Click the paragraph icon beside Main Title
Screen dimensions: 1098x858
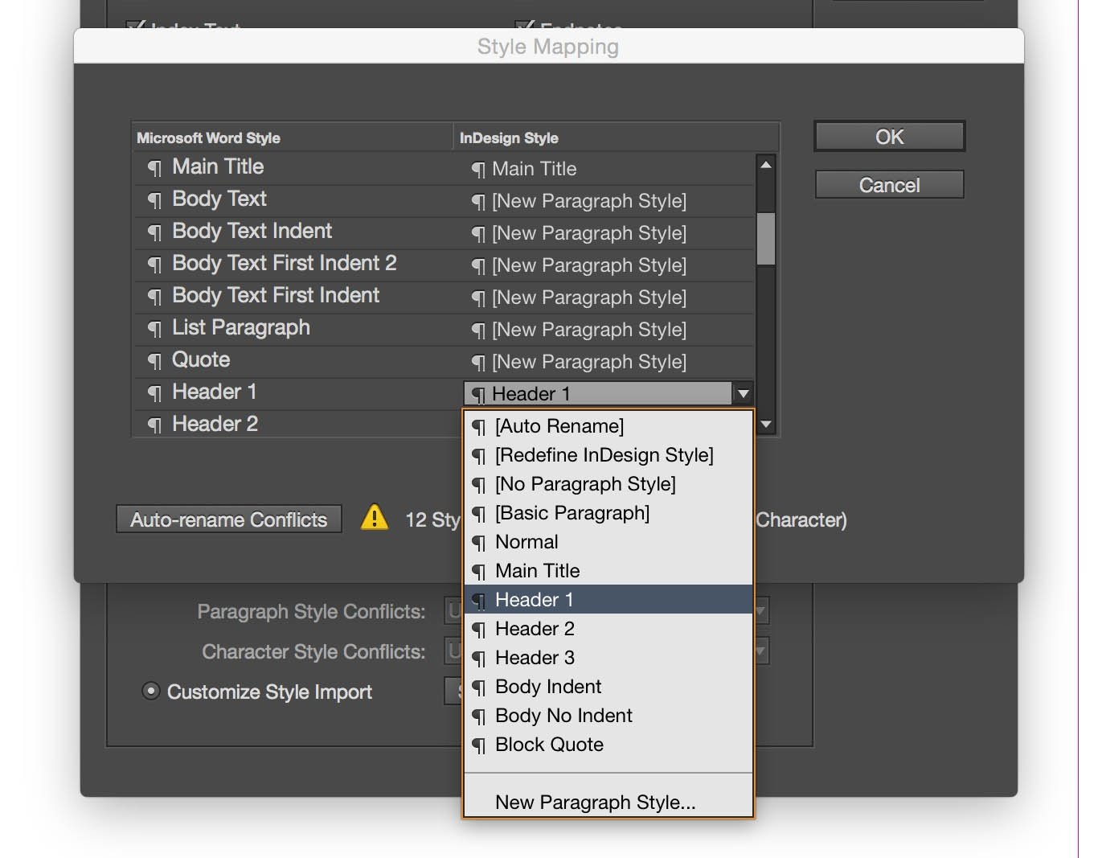click(154, 167)
